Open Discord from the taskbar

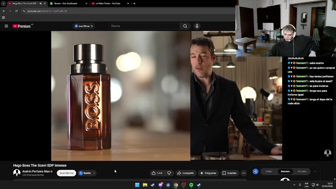coord(160,185)
